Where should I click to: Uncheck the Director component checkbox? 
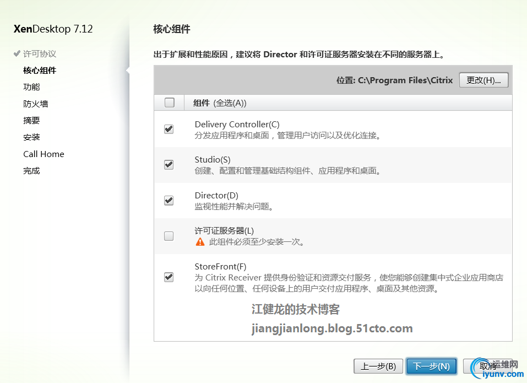169,201
